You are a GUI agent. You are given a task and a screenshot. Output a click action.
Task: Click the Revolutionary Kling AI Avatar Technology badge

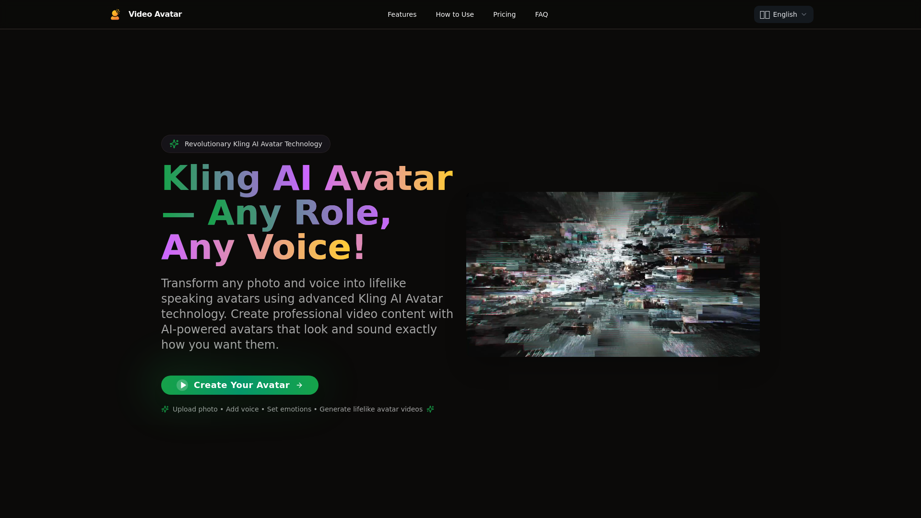click(246, 144)
